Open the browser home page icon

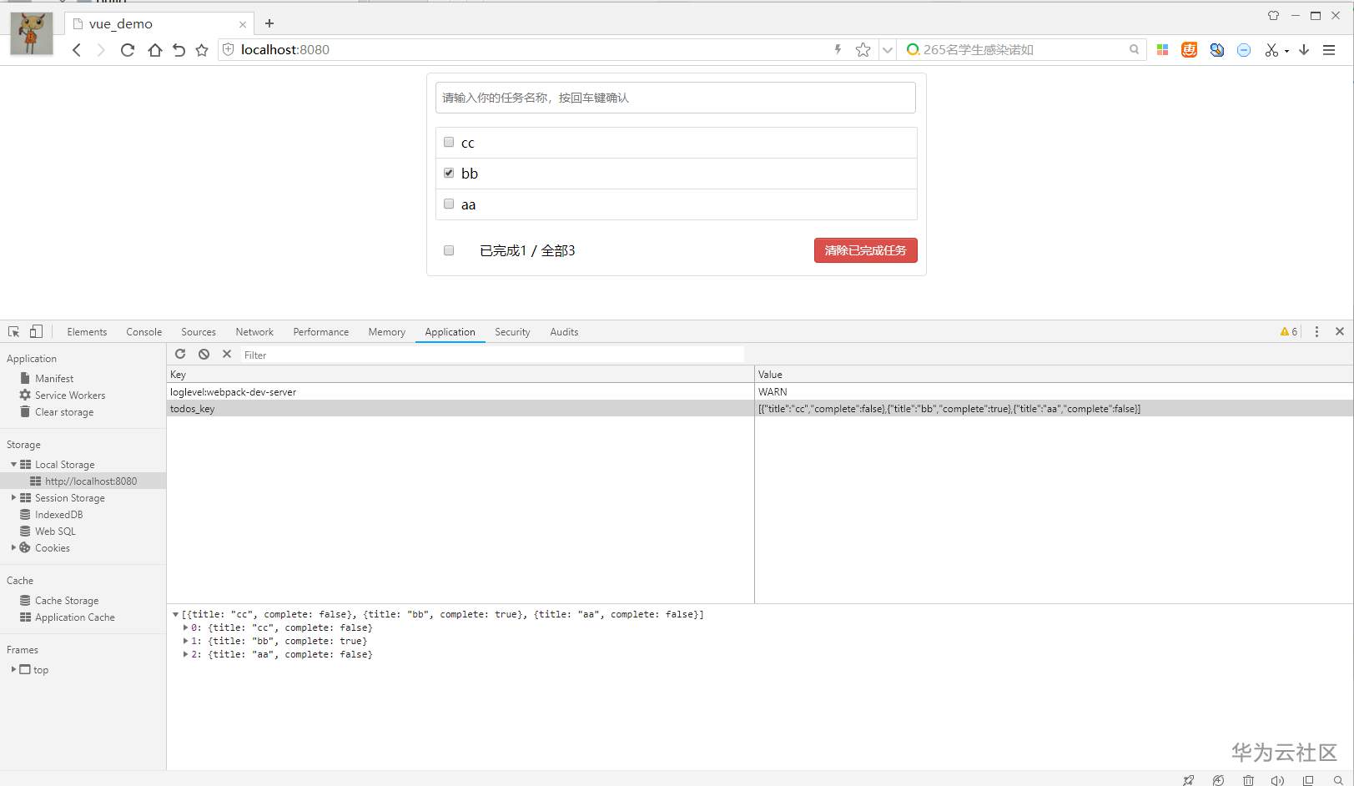(154, 50)
